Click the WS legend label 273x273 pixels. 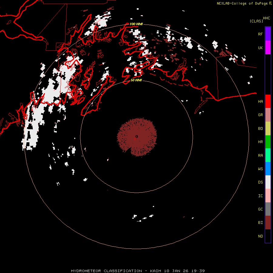pos(260,169)
